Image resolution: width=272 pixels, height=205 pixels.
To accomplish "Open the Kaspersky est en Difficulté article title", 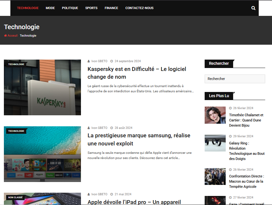I will [x=137, y=73].
